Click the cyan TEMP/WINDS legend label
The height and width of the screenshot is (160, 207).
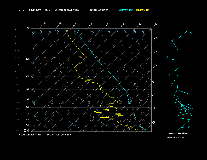pyautogui.click(x=125, y=10)
